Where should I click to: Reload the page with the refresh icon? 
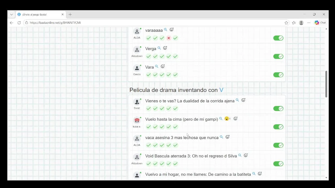(19, 23)
